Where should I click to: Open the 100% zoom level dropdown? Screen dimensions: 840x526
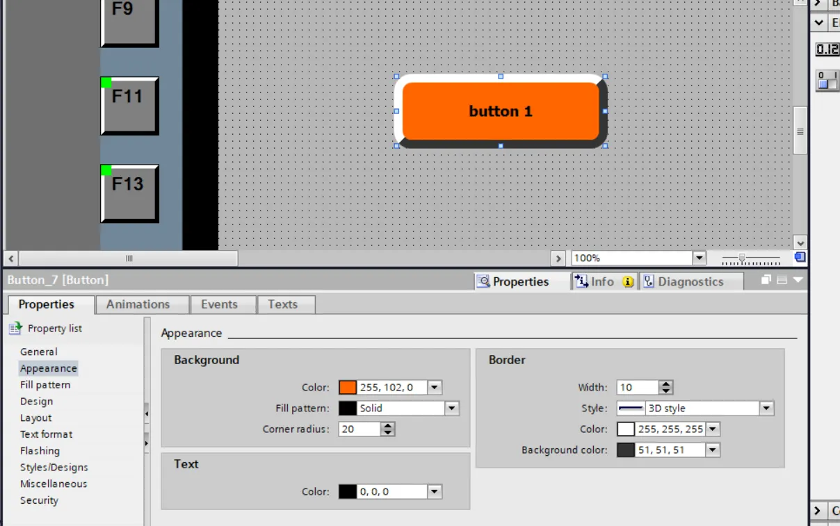700,258
